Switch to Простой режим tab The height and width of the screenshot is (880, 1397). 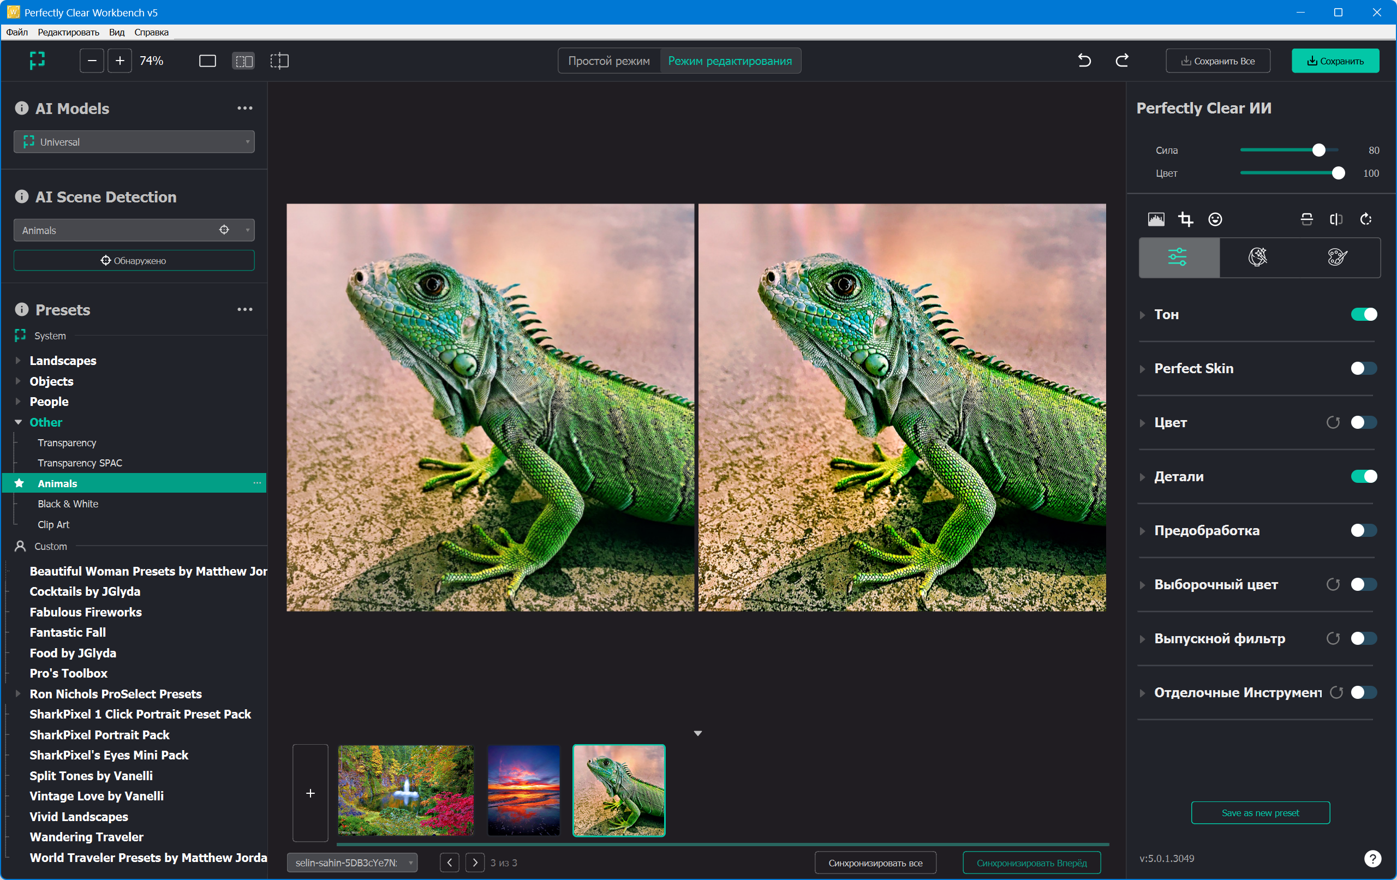pos(608,61)
